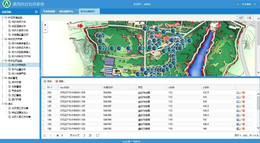Go to first page of table
Viewport: 260px width, 143px height.
tap(45, 135)
